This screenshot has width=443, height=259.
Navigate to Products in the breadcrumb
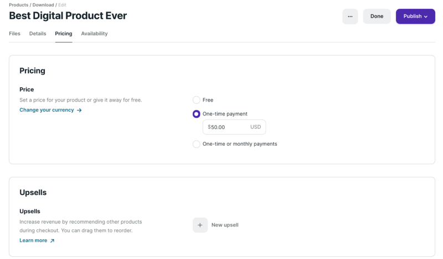(19, 5)
